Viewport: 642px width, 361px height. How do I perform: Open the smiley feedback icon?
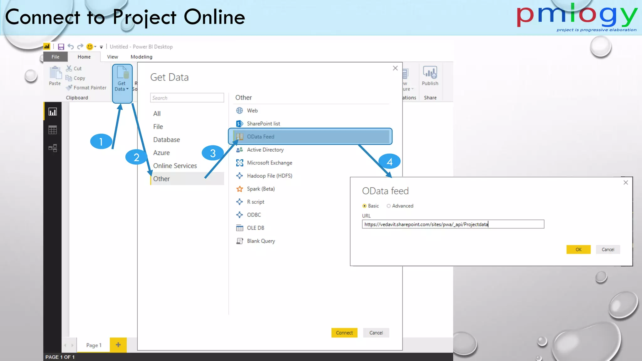(90, 47)
